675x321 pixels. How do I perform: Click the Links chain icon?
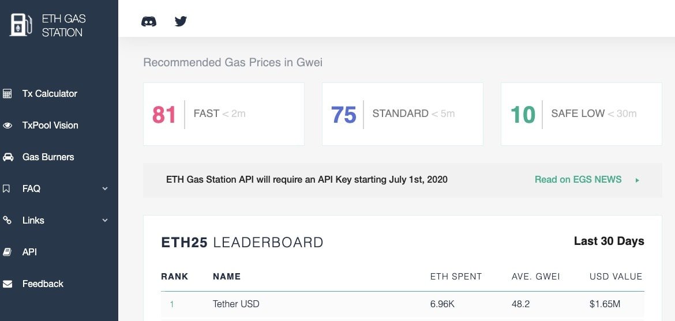point(7,221)
